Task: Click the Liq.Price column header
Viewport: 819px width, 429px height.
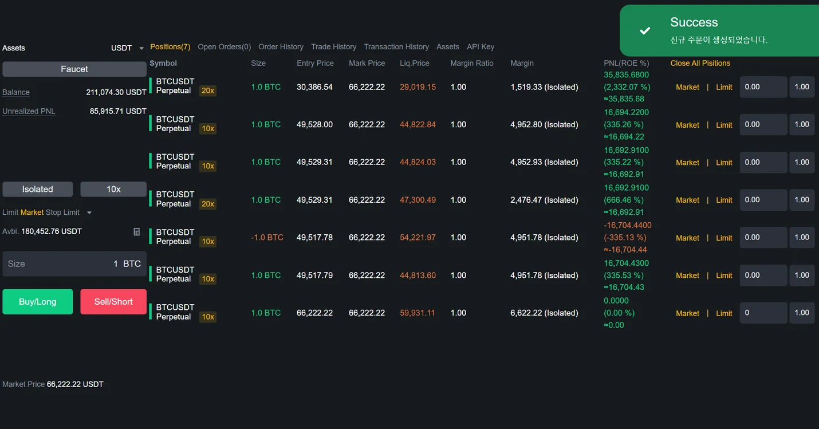Action: point(415,63)
